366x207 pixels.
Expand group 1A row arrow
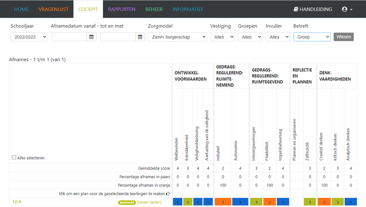pyautogui.click(x=20, y=202)
